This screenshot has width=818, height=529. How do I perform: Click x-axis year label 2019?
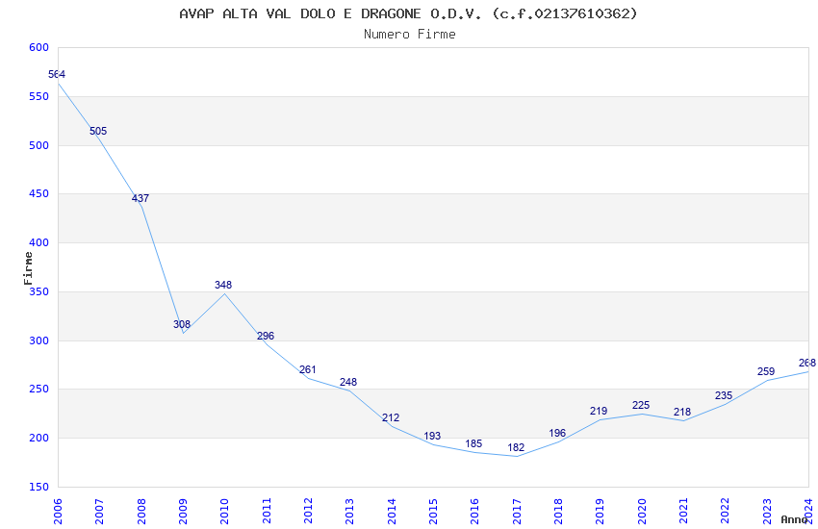tap(600, 512)
